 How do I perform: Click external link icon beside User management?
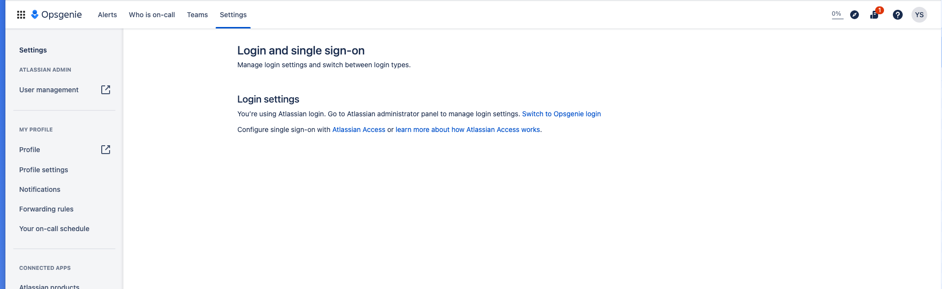click(106, 90)
